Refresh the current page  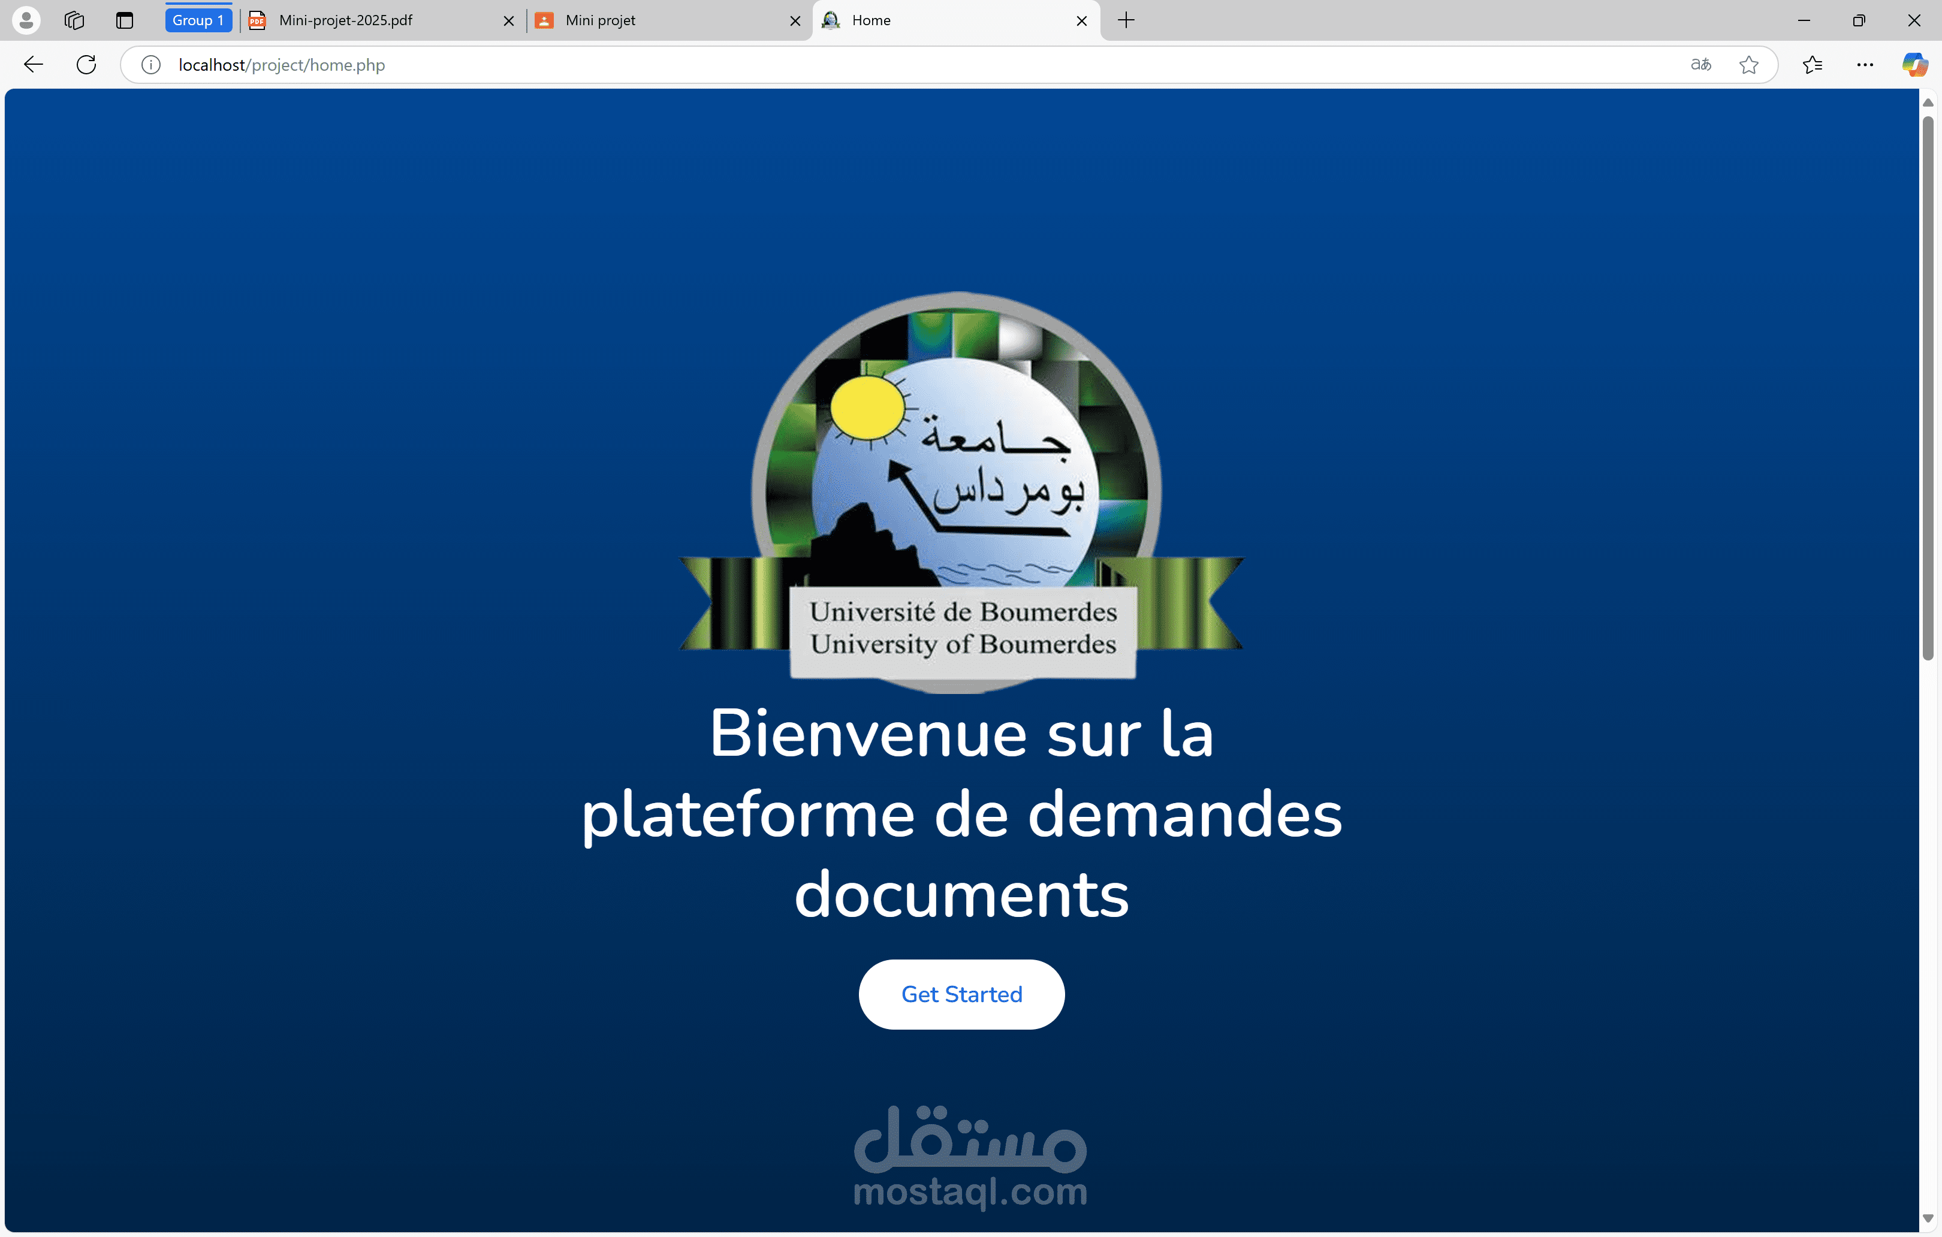pos(86,65)
